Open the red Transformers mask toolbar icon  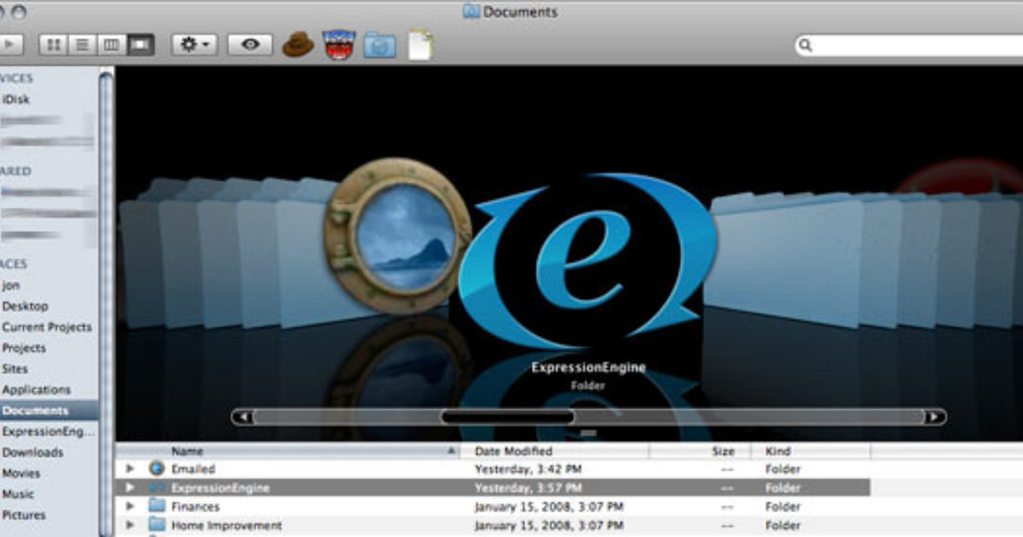click(338, 44)
